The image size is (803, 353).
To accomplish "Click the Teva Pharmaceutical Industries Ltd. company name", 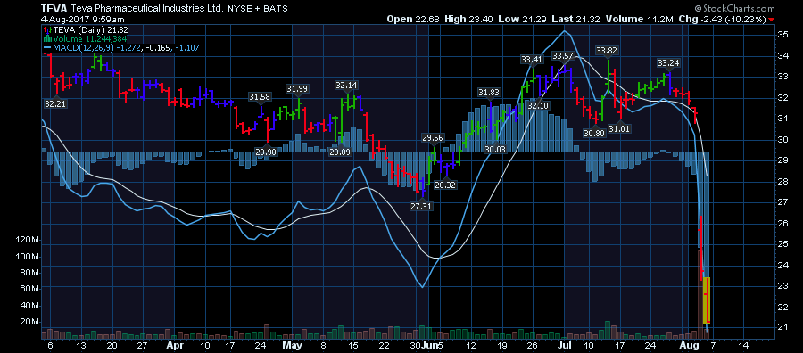I will coord(146,9).
